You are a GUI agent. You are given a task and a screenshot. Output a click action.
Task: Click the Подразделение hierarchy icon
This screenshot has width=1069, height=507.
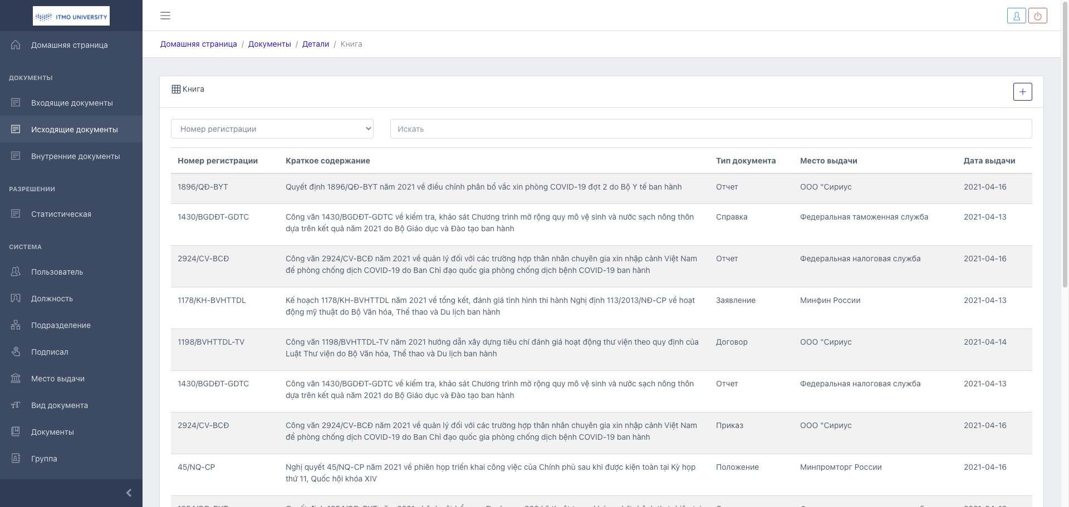point(16,325)
